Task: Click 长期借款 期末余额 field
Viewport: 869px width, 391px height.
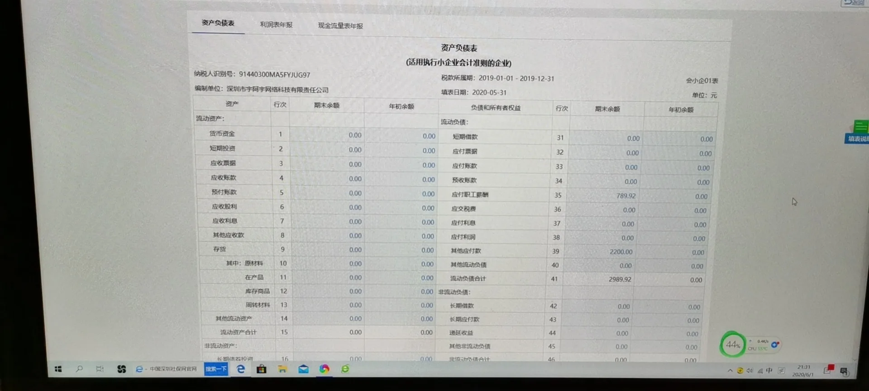Action: tap(597, 306)
